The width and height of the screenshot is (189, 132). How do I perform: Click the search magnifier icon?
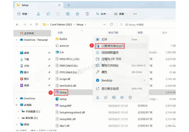tap(121, 24)
